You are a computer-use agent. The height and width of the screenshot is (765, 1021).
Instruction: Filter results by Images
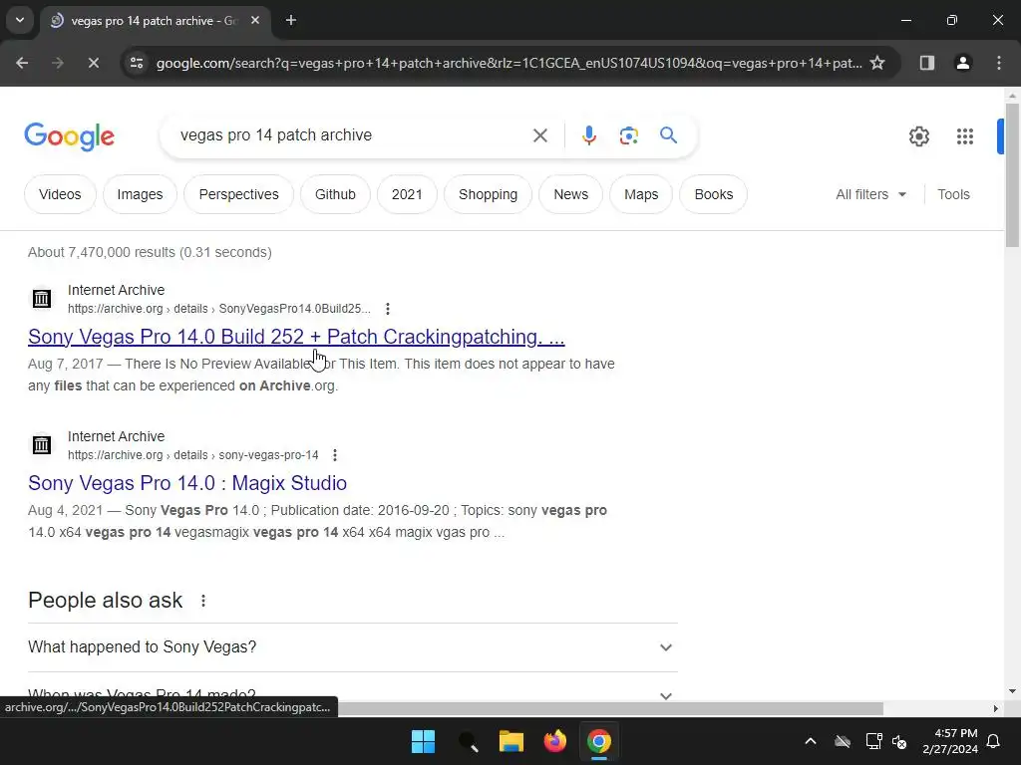pyautogui.click(x=140, y=194)
